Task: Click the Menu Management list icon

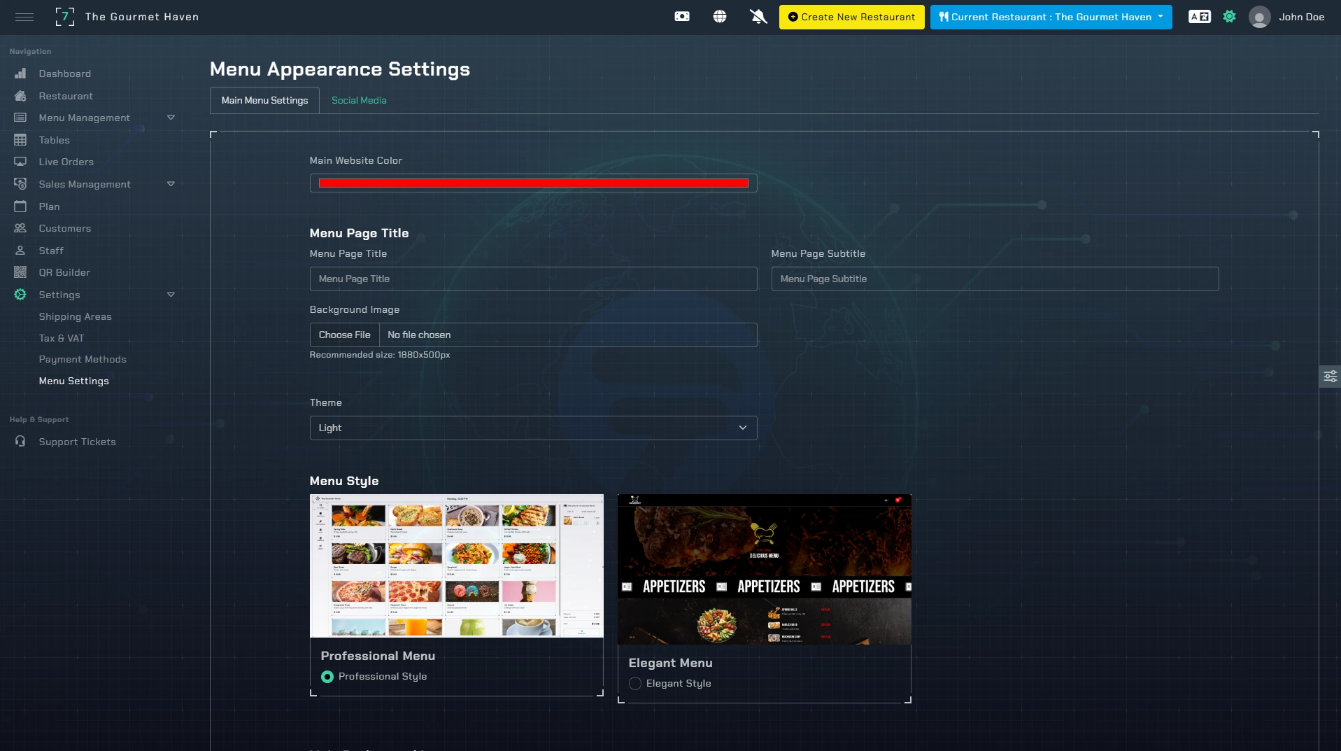Action: [20, 118]
